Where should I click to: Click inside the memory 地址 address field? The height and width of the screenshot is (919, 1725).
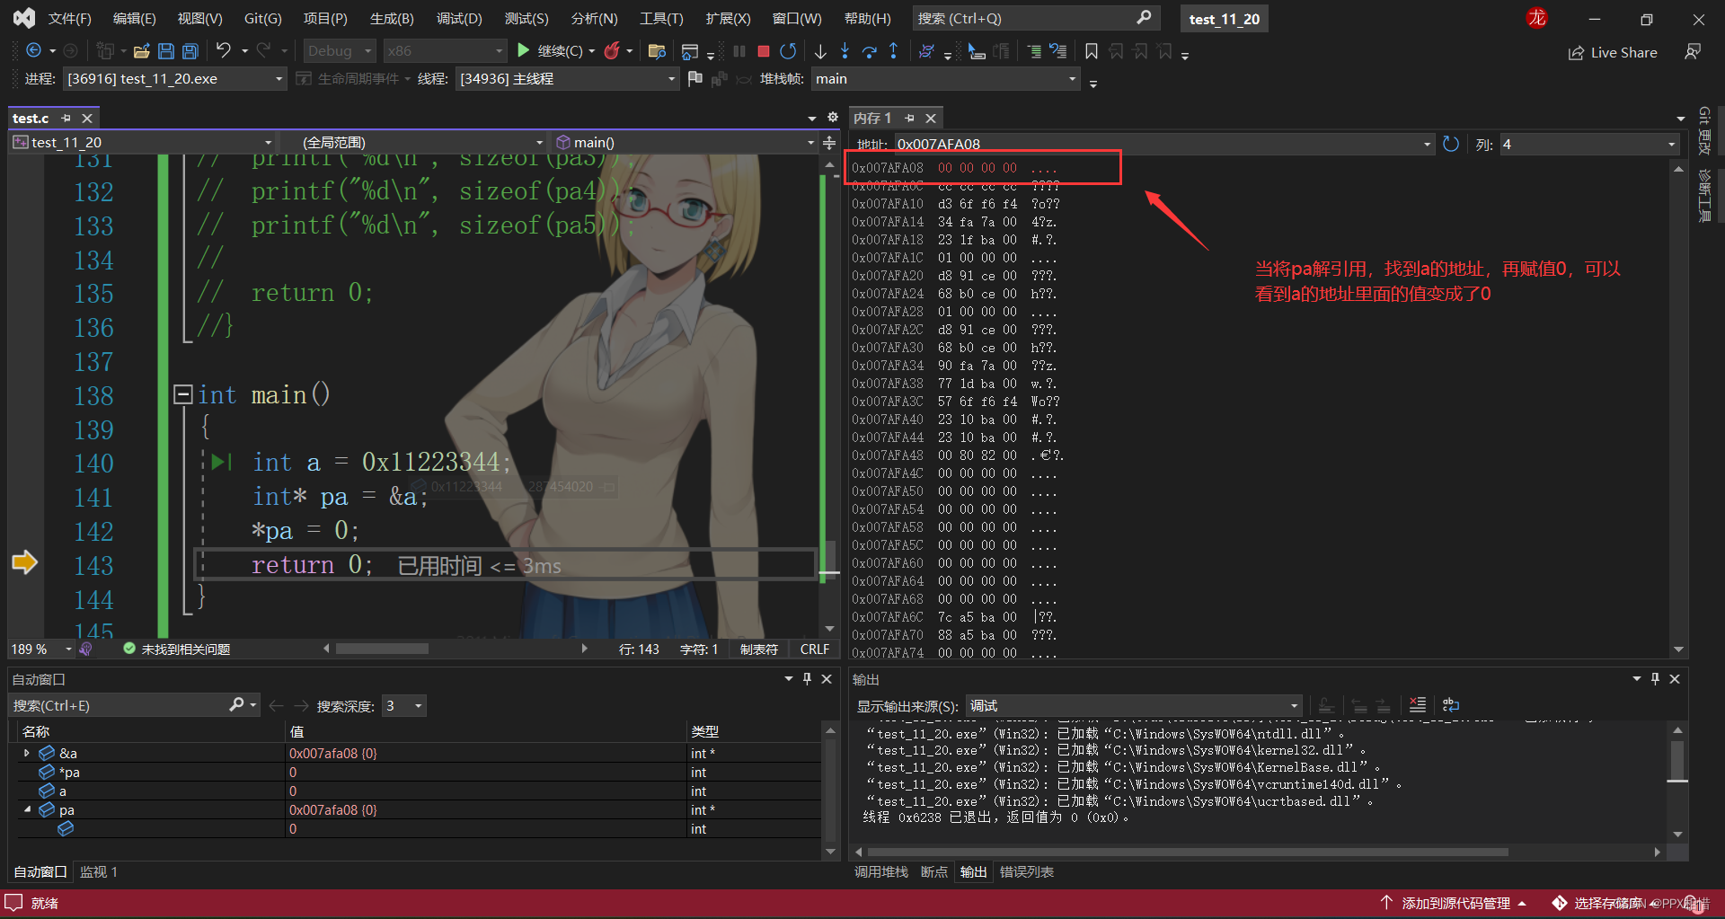click(x=1163, y=144)
